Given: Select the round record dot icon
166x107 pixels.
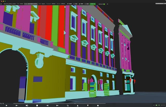Looking at the screenshot, I should tap(98, 105).
